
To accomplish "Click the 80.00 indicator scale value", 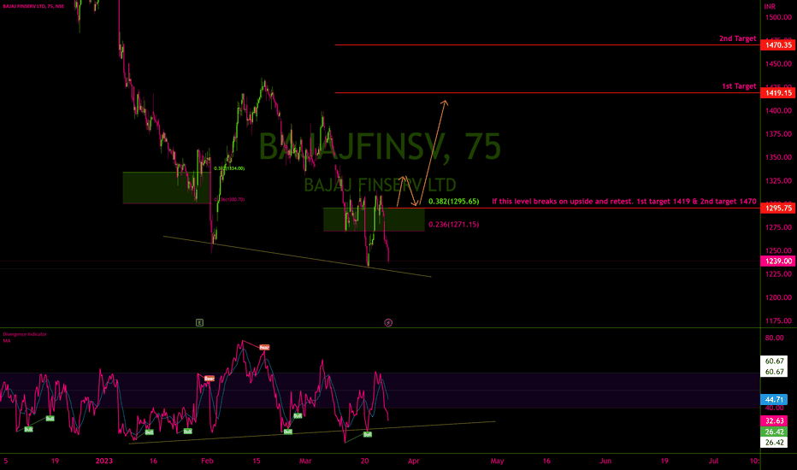I will tap(775, 338).
